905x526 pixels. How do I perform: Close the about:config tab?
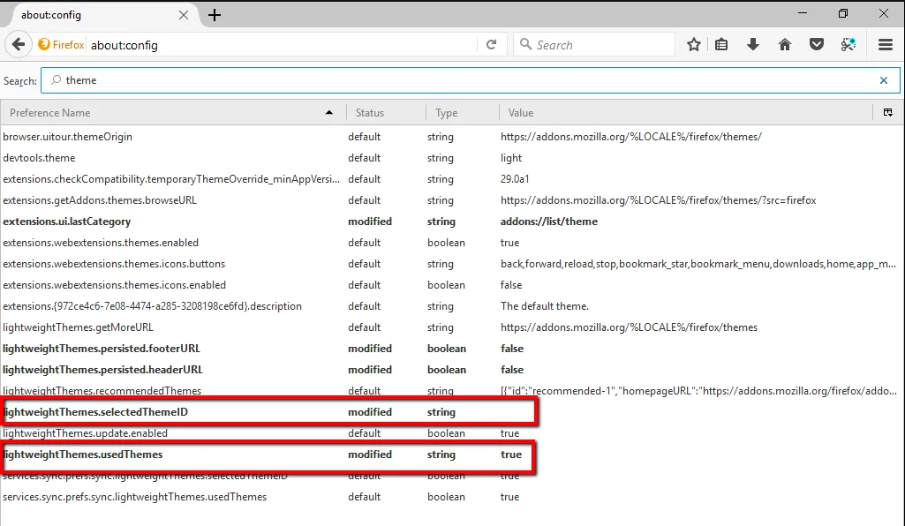pyautogui.click(x=185, y=15)
